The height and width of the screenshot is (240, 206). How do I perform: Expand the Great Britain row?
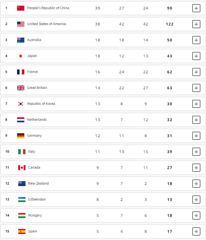[x=196, y=88]
